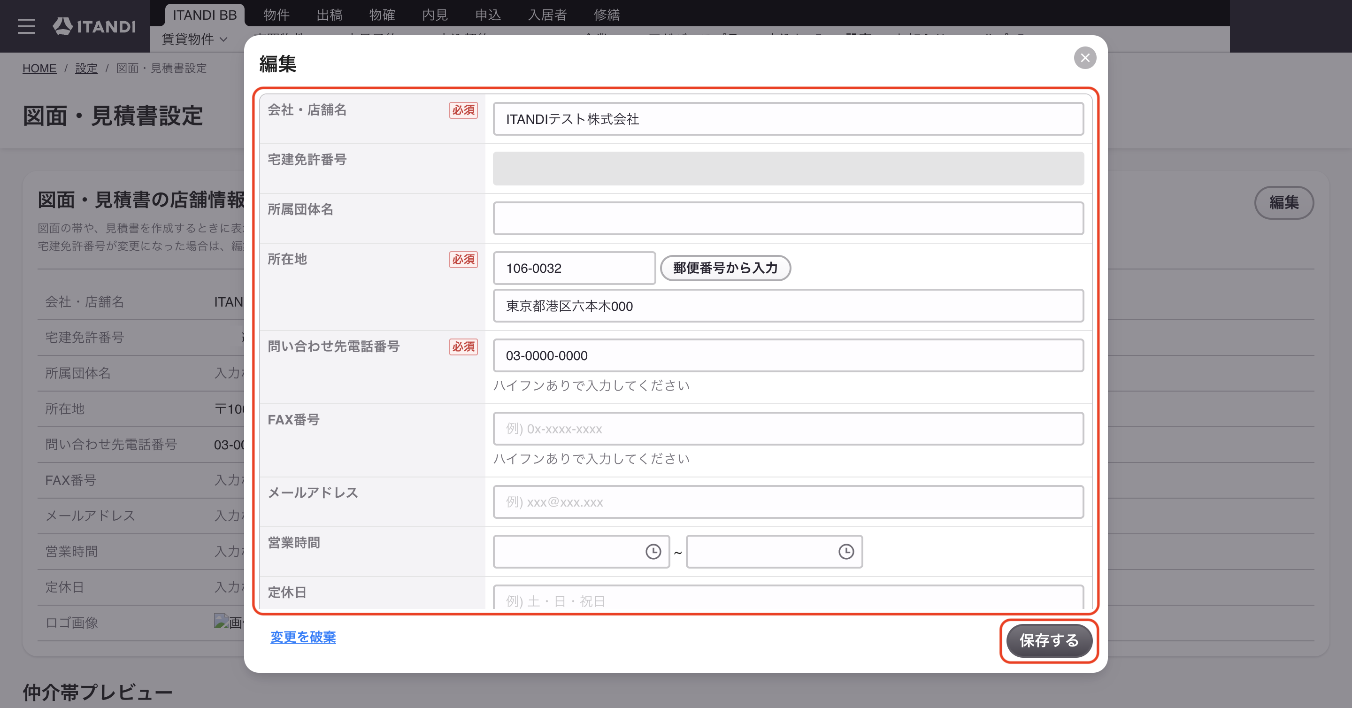Focus the address field 東京都港区六本木000
Image resolution: width=1352 pixels, height=708 pixels.
[x=788, y=306]
